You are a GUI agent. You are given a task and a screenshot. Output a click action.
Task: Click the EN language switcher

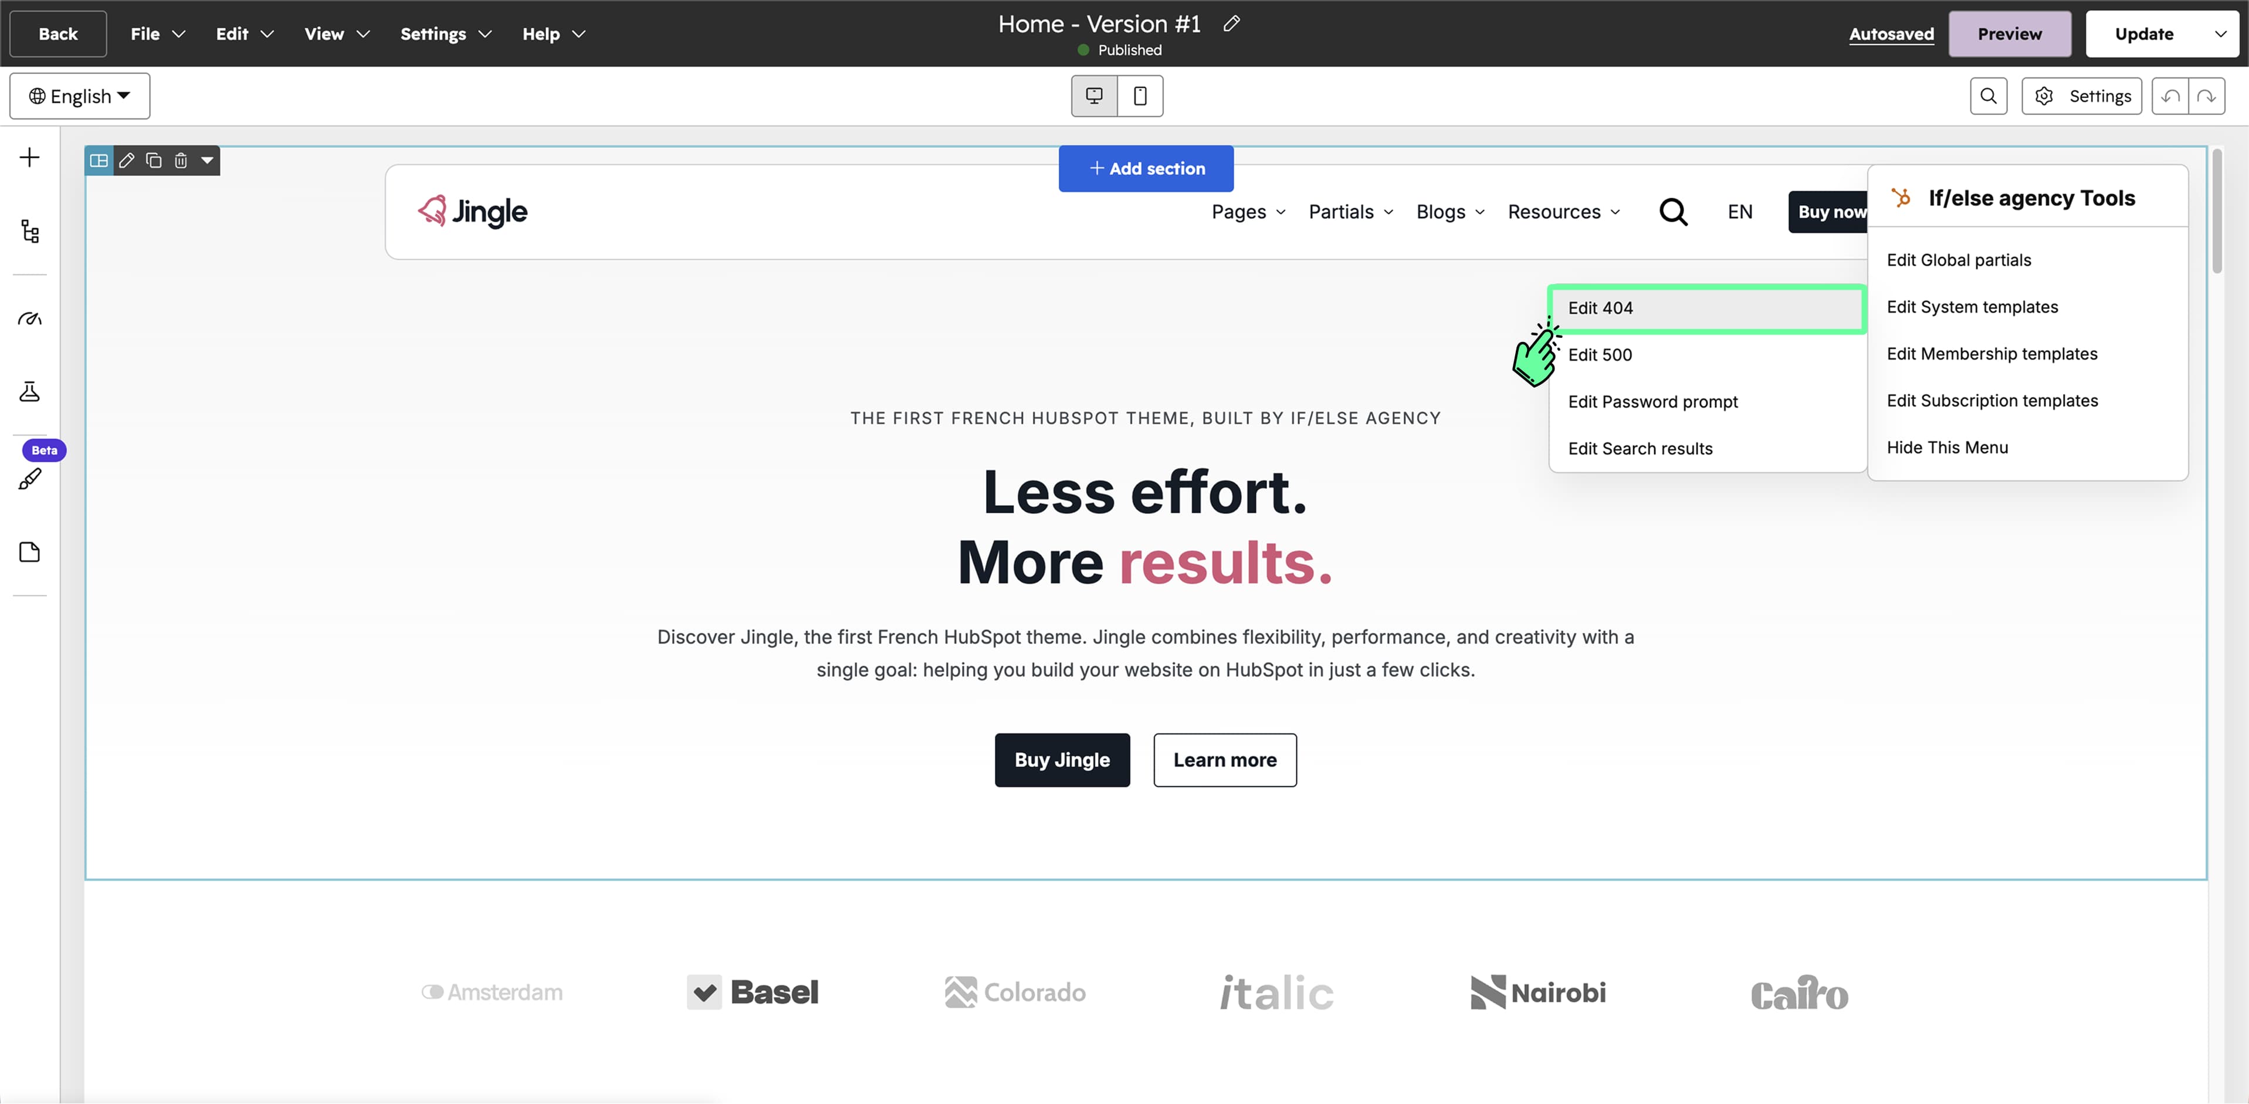point(1739,212)
